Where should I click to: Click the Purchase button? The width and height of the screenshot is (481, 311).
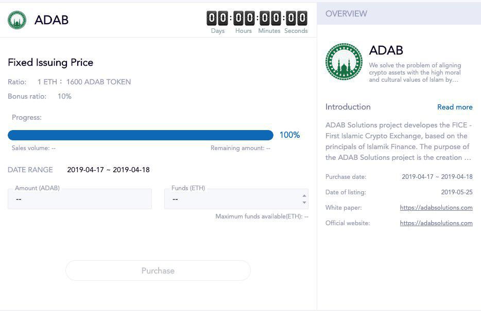click(158, 270)
